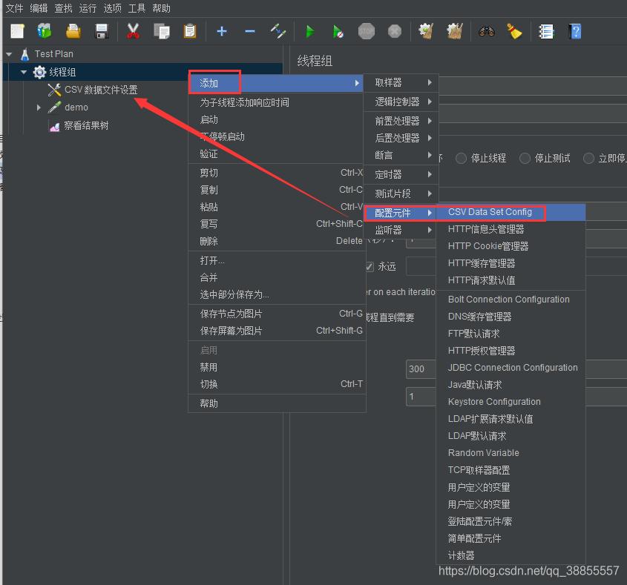
Task: Choose HTTP Cookie管理器 from submenu
Action: tap(511, 247)
